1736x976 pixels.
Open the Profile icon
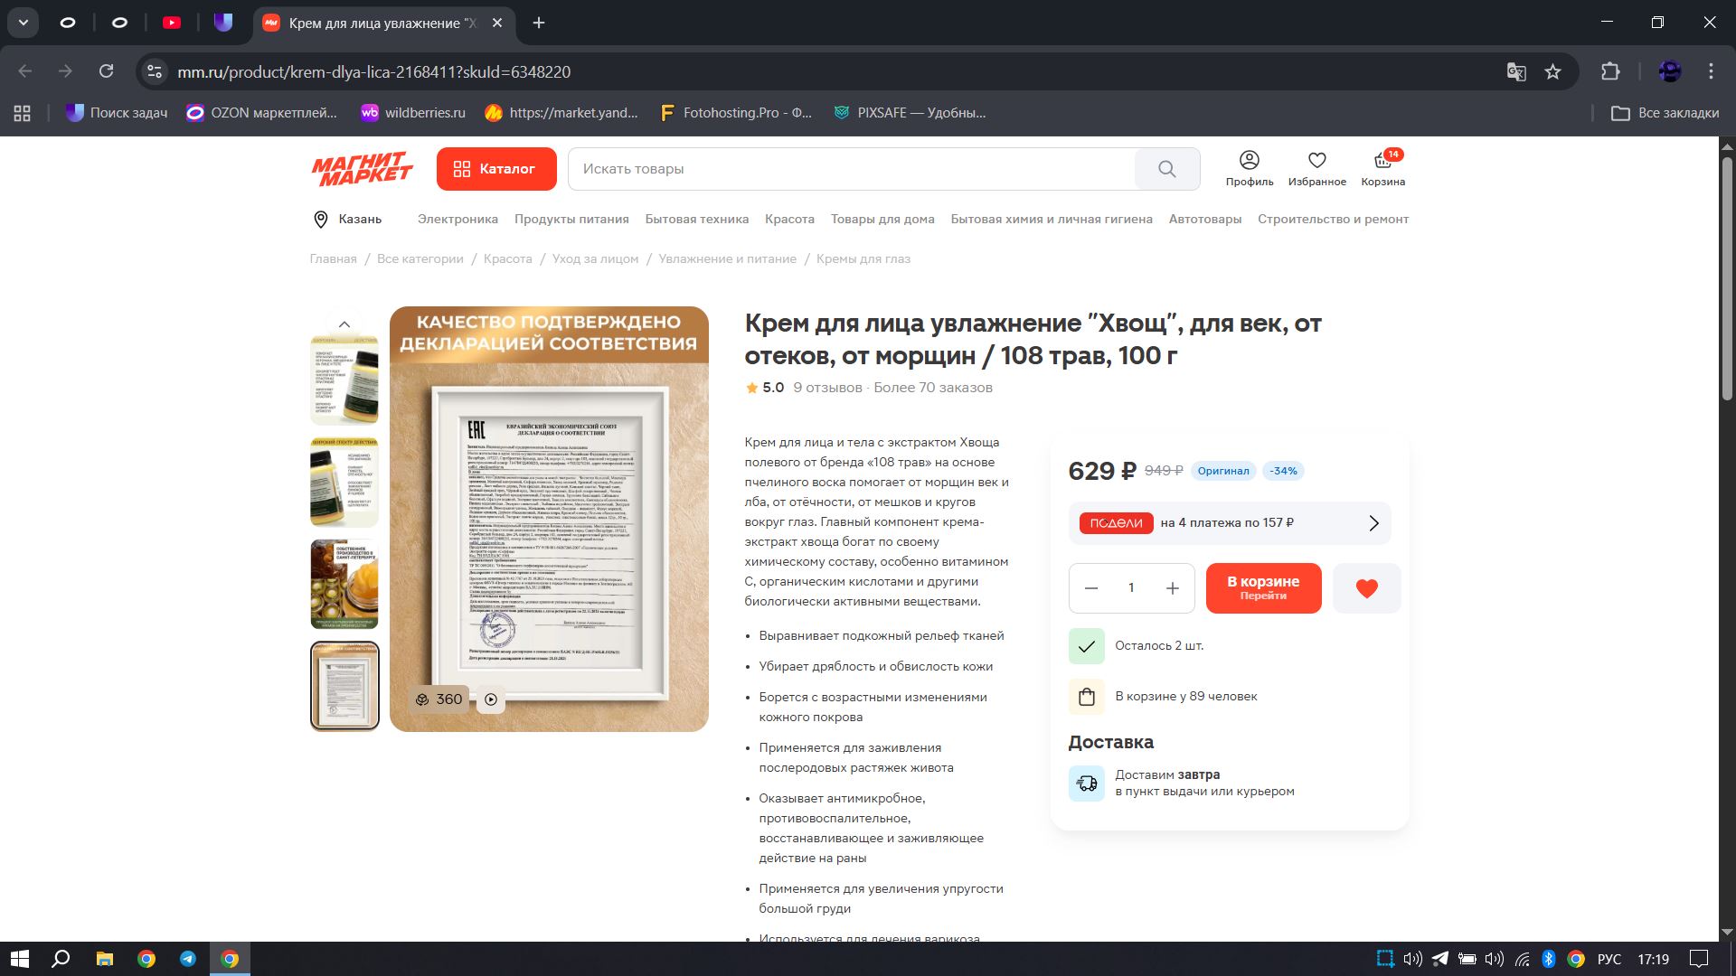[1249, 161]
